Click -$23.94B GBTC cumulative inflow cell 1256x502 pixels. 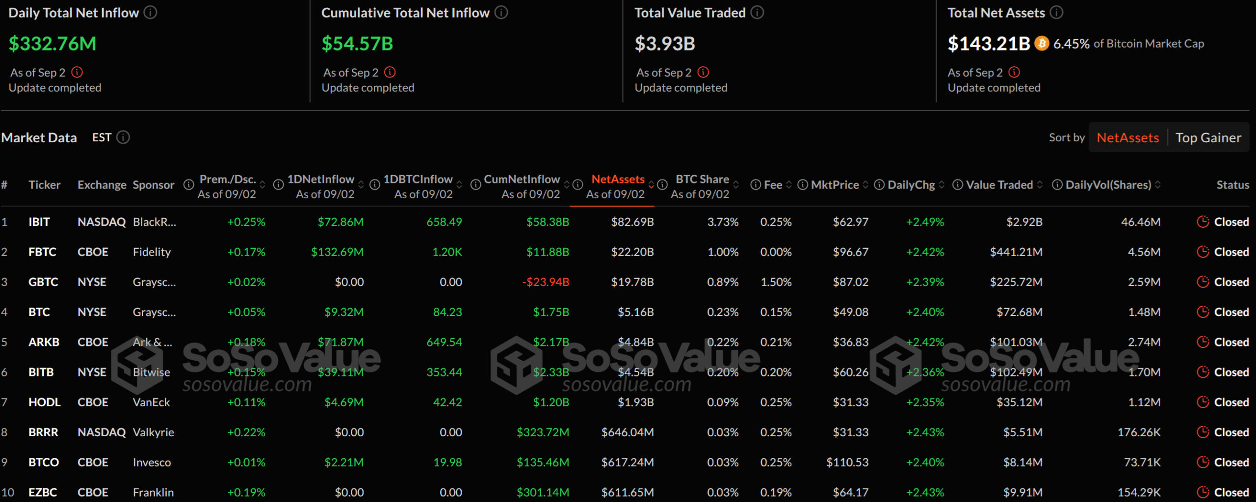546,282
